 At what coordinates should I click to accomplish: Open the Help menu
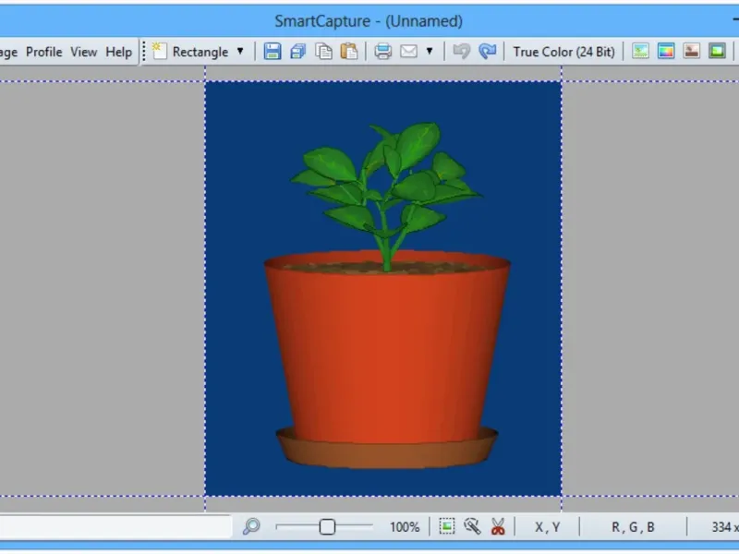(x=118, y=52)
